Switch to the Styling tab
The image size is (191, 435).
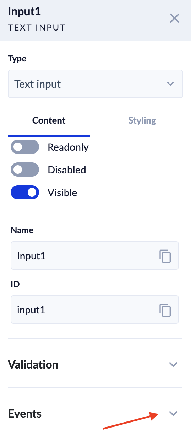pos(142,120)
